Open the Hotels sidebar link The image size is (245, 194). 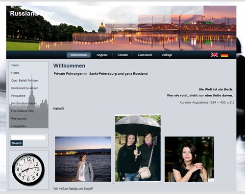[x=15, y=73]
